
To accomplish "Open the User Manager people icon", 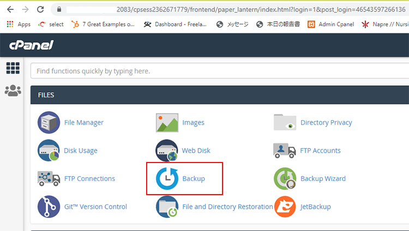I will (x=13, y=91).
